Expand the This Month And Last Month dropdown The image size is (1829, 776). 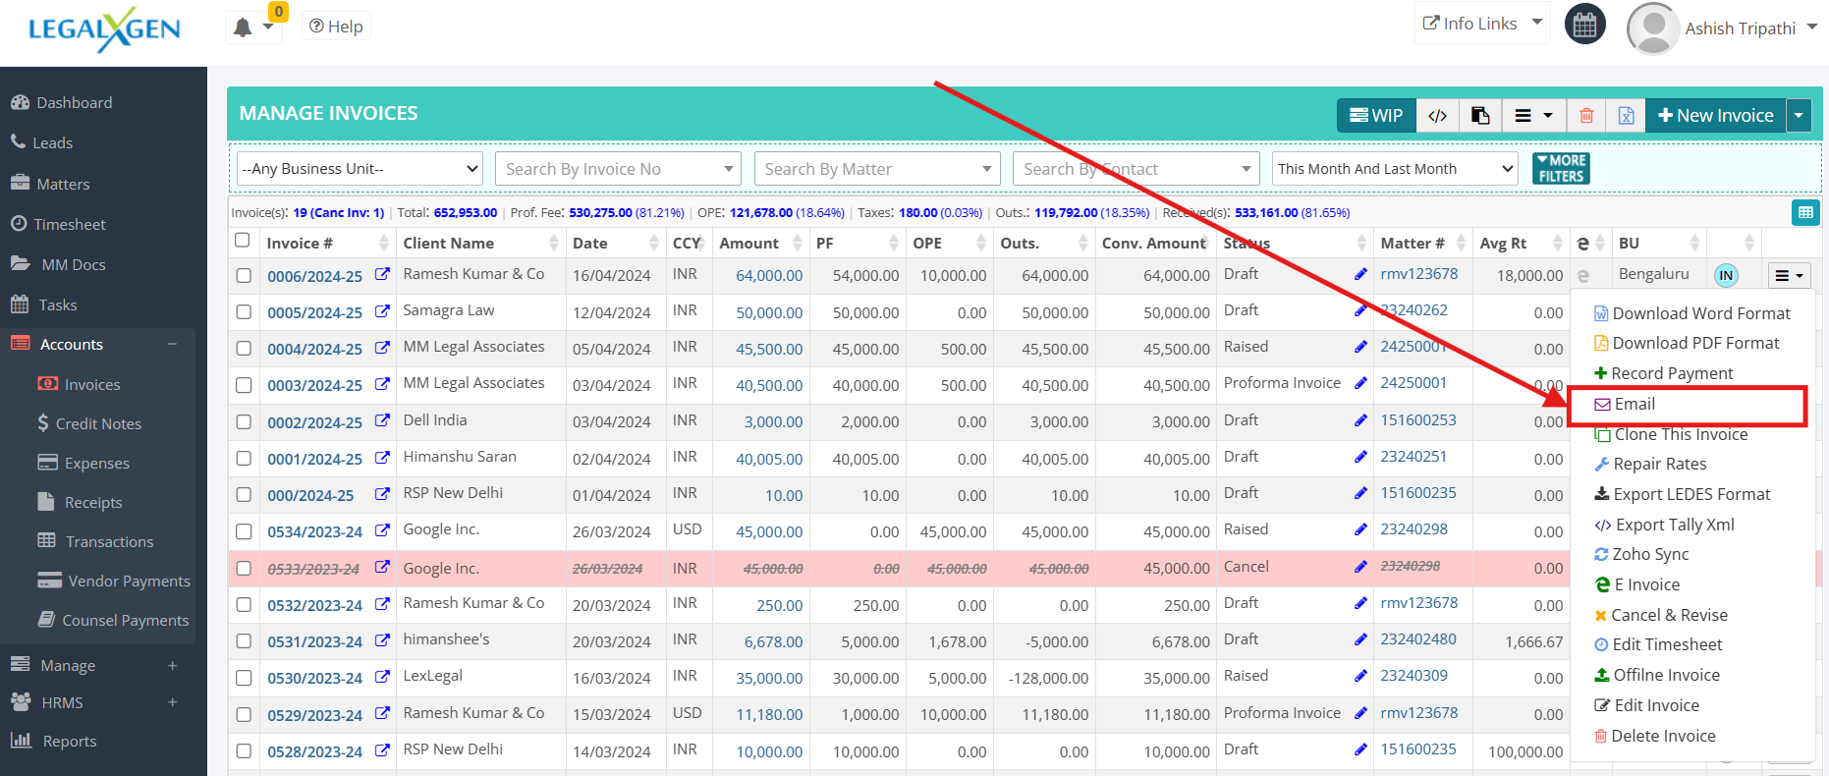(1395, 169)
